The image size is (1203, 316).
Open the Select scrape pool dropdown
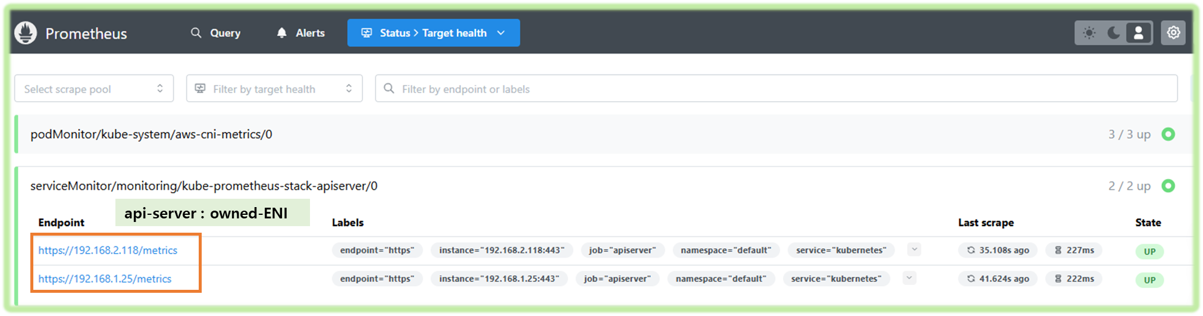click(94, 88)
